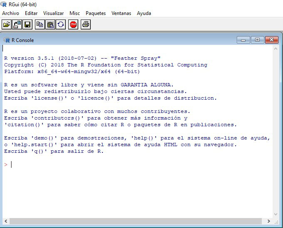This screenshot has height=228, width=283.
Task: Close the R Console window
Action: [271, 40]
